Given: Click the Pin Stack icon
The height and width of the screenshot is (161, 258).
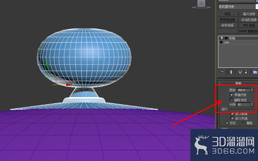Looking at the screenshot, I should [222, 72].
